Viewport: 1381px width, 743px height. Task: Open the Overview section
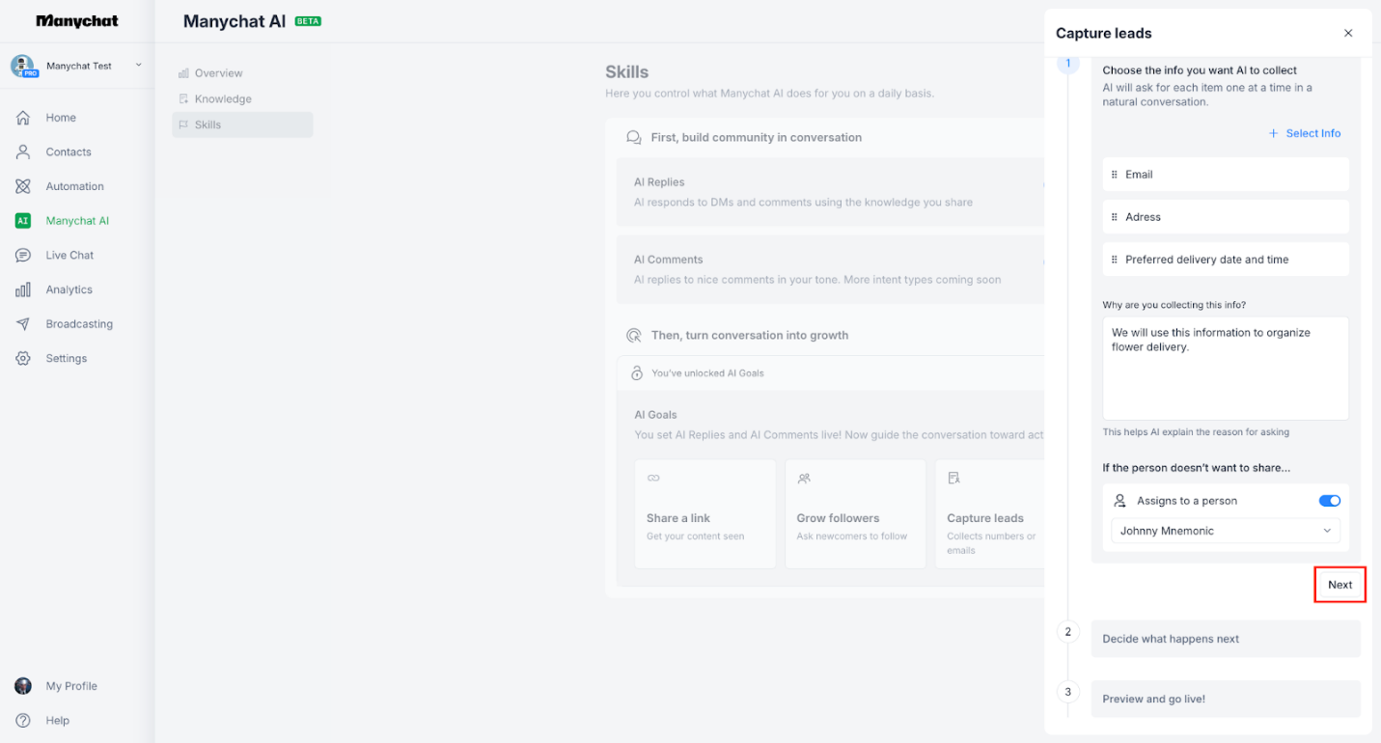pos(218,72)
